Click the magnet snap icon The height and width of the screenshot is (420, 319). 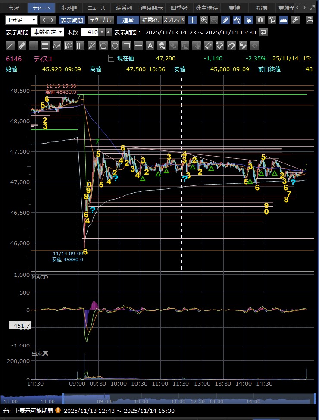pos(231,46)
